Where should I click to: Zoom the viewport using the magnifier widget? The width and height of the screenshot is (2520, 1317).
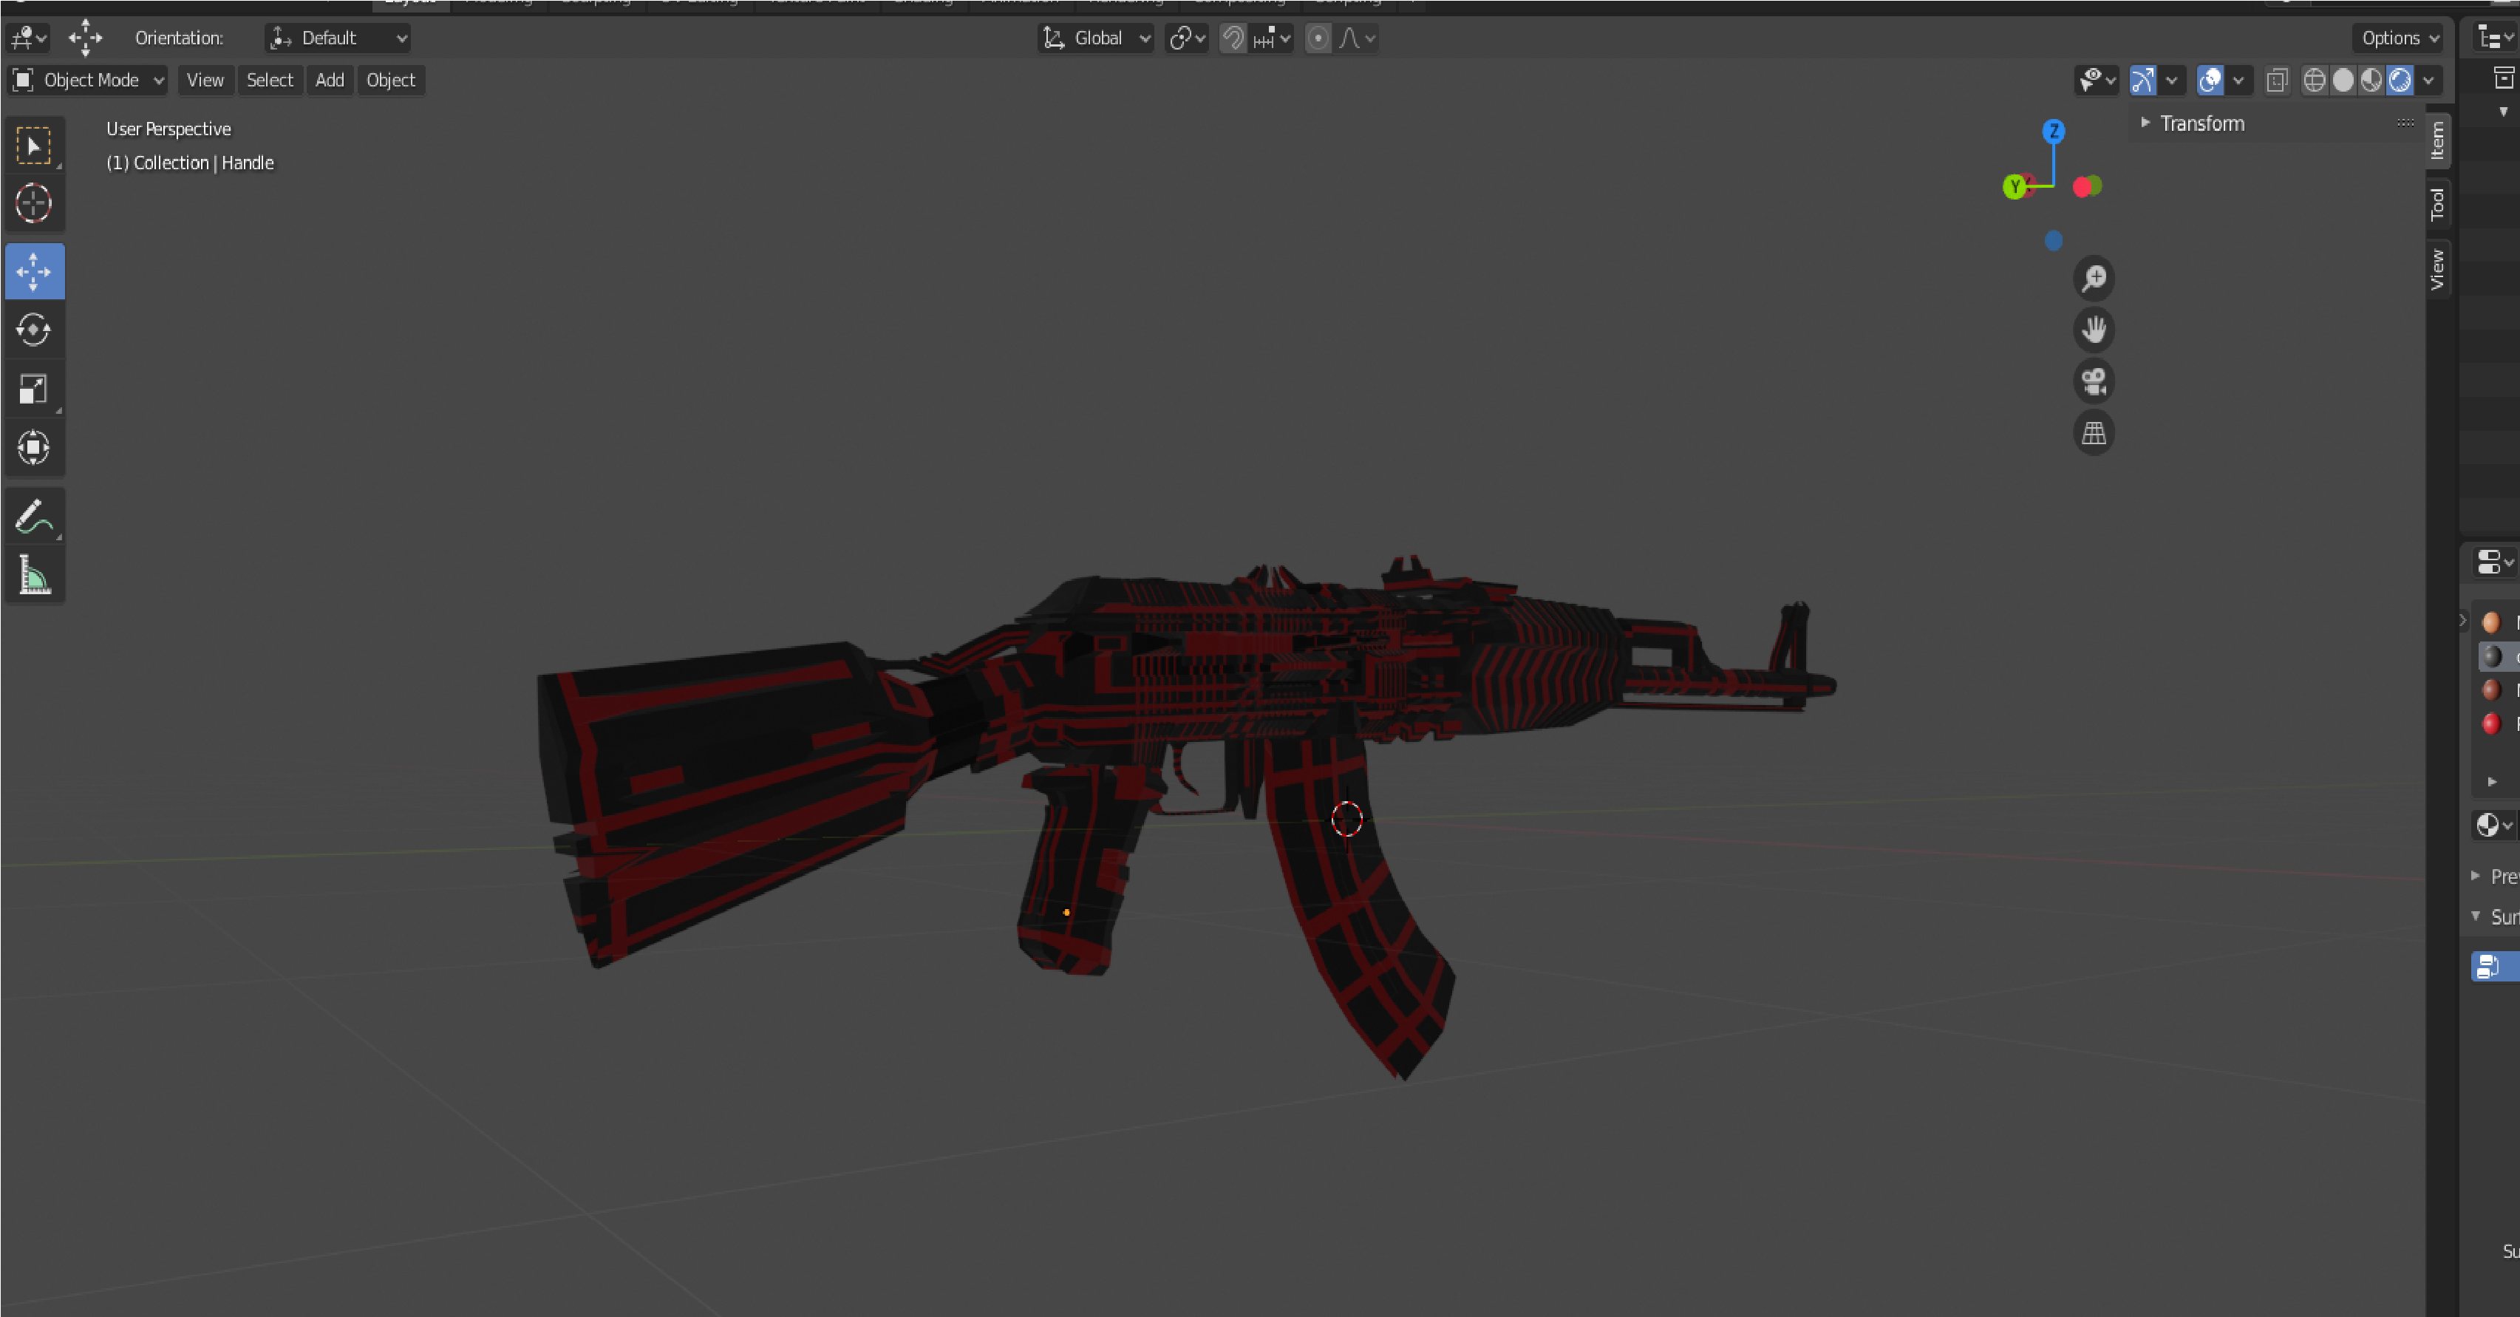tap(2094, 278)
